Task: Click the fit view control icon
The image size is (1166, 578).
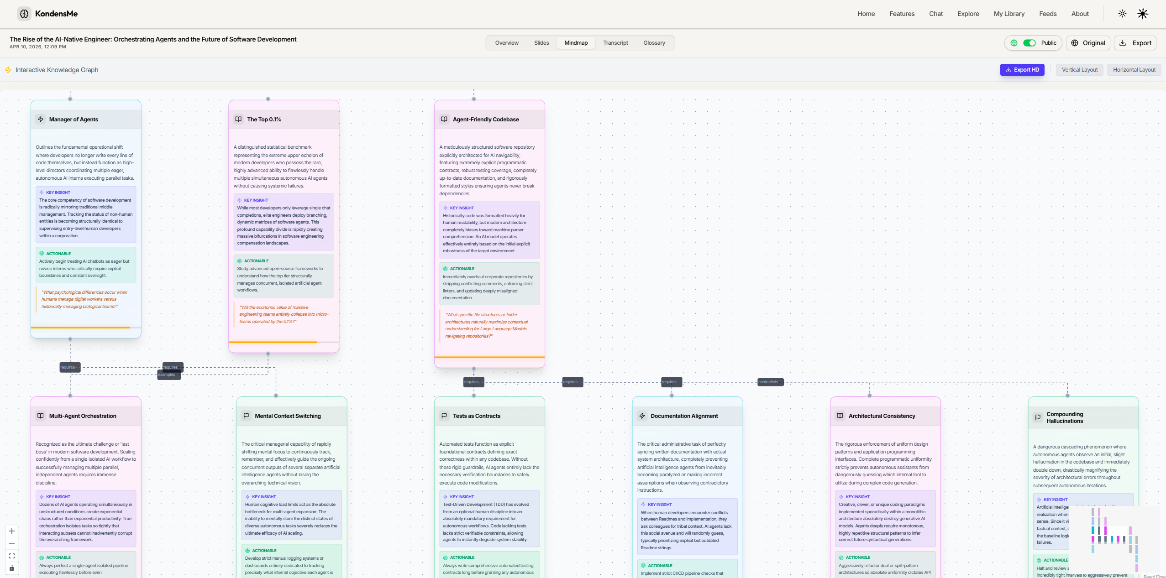Action: coord(12,556)
